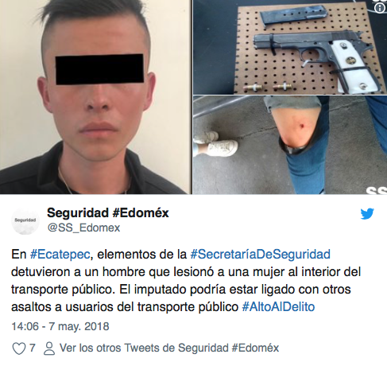
Task: Like the tweet with heart icon
Action: click(x=19, y=348)
